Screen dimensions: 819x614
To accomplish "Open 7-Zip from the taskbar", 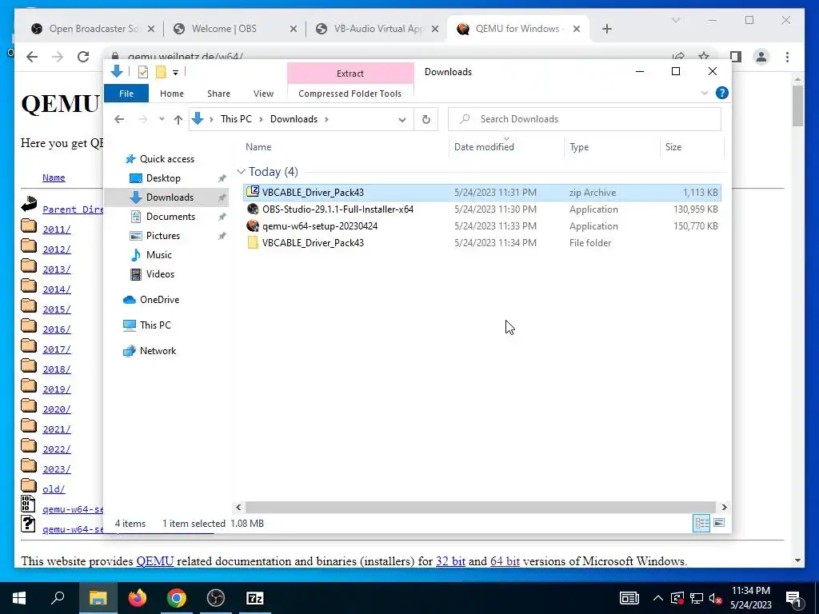I will 255,598.
